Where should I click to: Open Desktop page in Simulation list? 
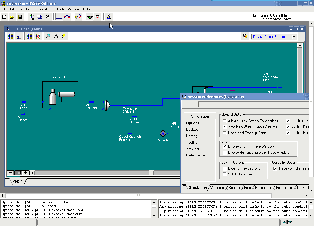click(192, 130)
